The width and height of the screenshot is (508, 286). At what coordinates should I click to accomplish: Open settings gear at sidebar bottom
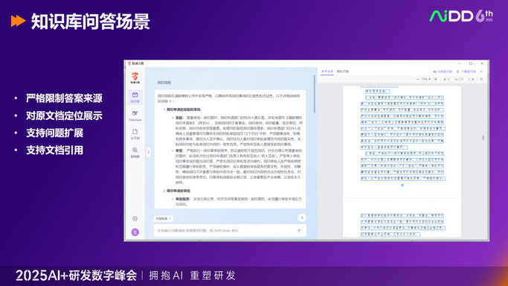[135, 218]
